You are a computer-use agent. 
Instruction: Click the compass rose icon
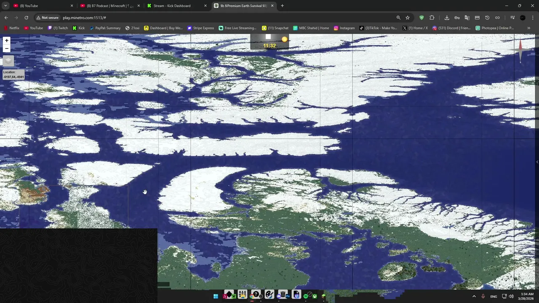click(x=520, y=50)
